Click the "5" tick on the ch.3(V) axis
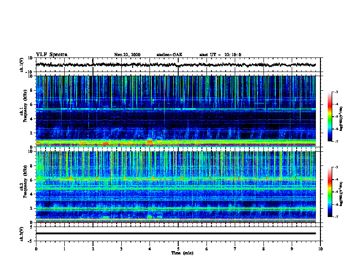Screen dimensions: 361x279 (x=31, y=227)
